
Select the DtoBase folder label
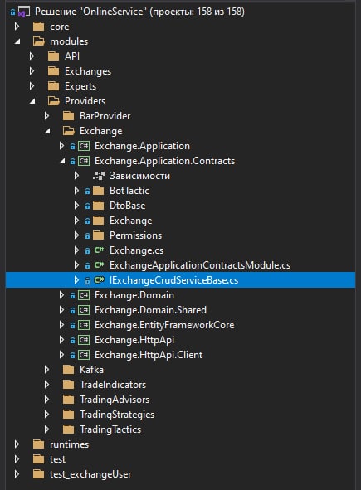point(127,206)
